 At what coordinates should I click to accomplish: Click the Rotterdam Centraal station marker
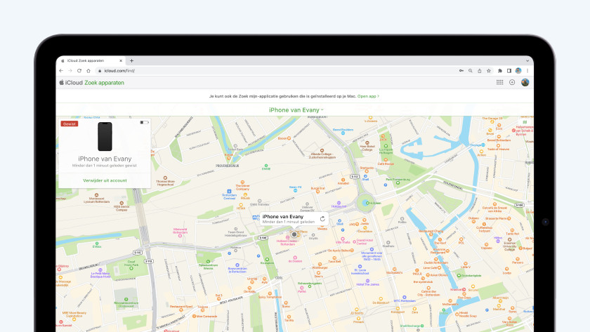coord(229,192)
